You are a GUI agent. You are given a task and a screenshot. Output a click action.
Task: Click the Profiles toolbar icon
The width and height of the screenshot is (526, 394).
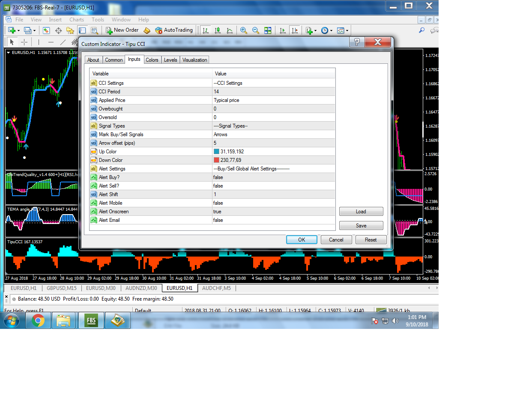point(28,30)
